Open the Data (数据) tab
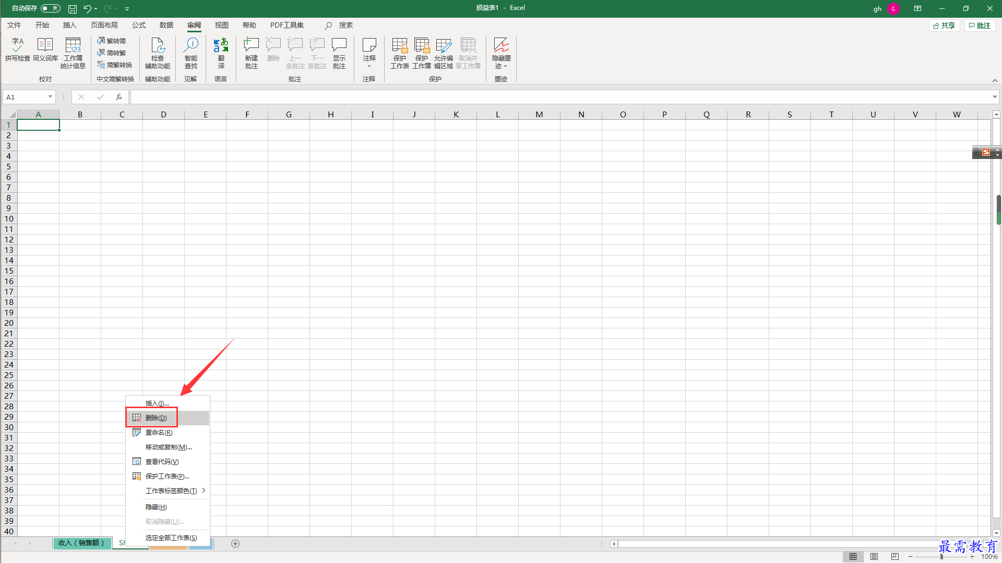Screen dimensions: 1002x563 point(166,25)
